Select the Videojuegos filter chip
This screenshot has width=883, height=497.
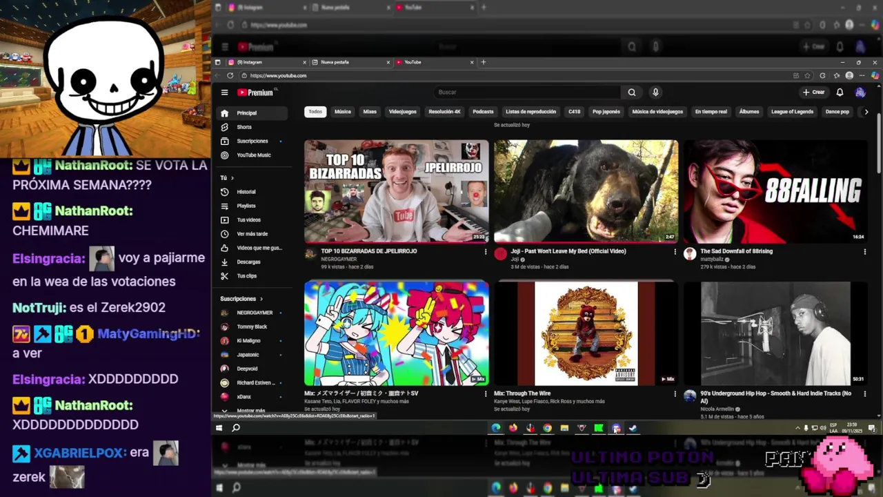pyautogui.click(x=402, y=112)
